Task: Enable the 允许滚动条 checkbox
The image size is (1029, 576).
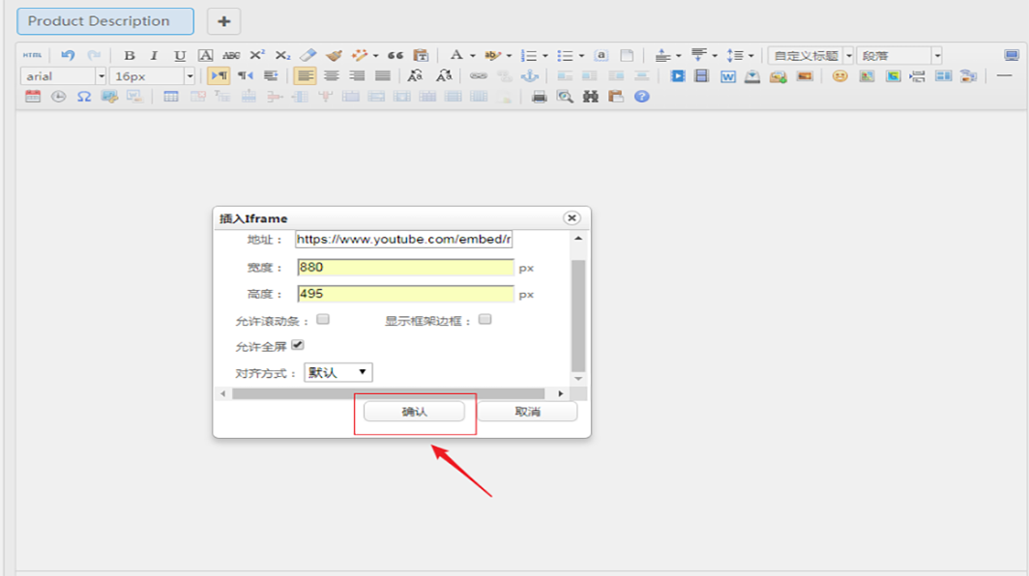Action: (324, 319)
